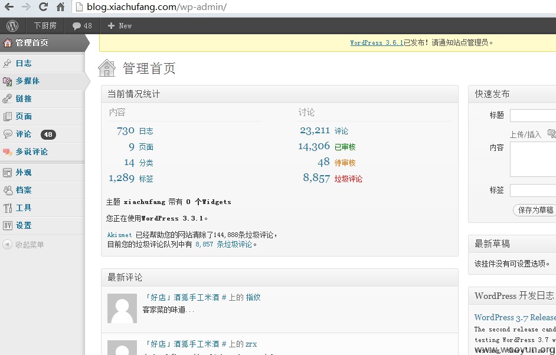556x355 pixels.
Task: Click the 保存为草稿 button
Action: (535, 210)
